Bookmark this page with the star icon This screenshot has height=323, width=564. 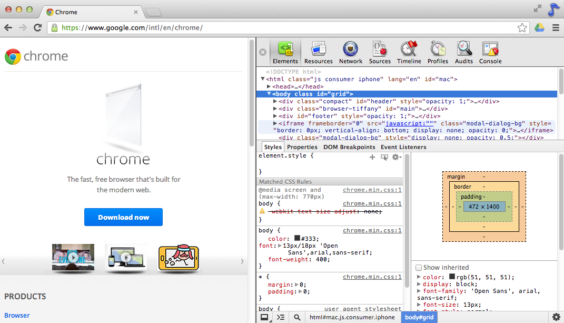coord(522,28)
